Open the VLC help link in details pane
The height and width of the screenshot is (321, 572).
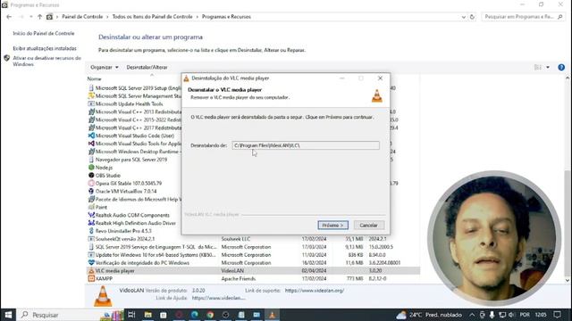tap(218, 298)
